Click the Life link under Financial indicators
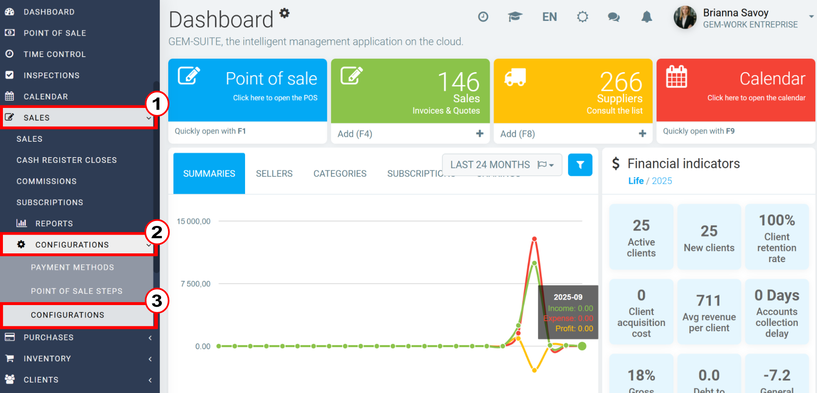Viewport: 817px width, 393px height. 636,181
